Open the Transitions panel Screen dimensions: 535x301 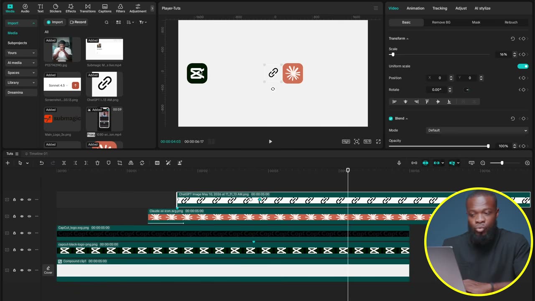[x=87, y=8]
